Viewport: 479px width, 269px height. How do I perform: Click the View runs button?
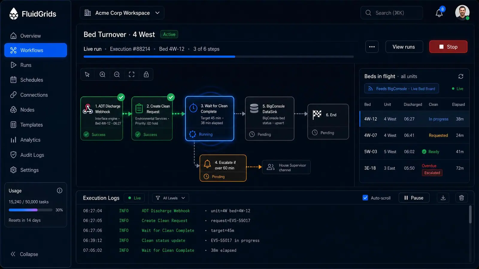(404, 47)
